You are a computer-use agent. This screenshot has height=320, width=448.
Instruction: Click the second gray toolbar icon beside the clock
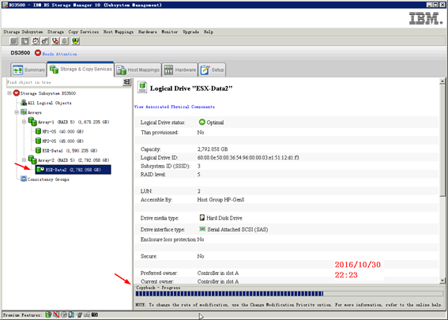24,41
